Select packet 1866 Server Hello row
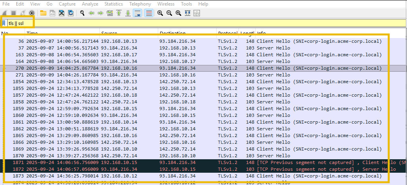The height and width of the screenshot is (185, 407). point(203,142)
